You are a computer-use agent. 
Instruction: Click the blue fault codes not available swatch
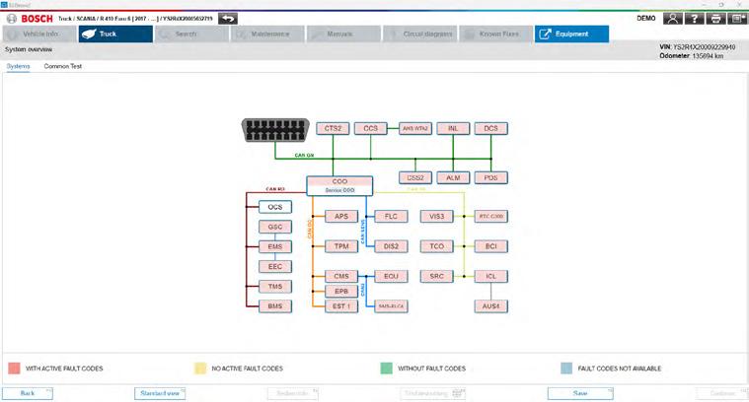[566, 368]
